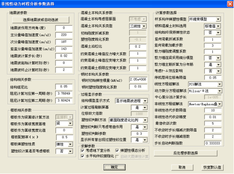Image resolution: width=234 pixels, height=174 pixels.
Task: Open 楼板作为翼缘宽度基准 dropdown
Action: click(64, 123)
